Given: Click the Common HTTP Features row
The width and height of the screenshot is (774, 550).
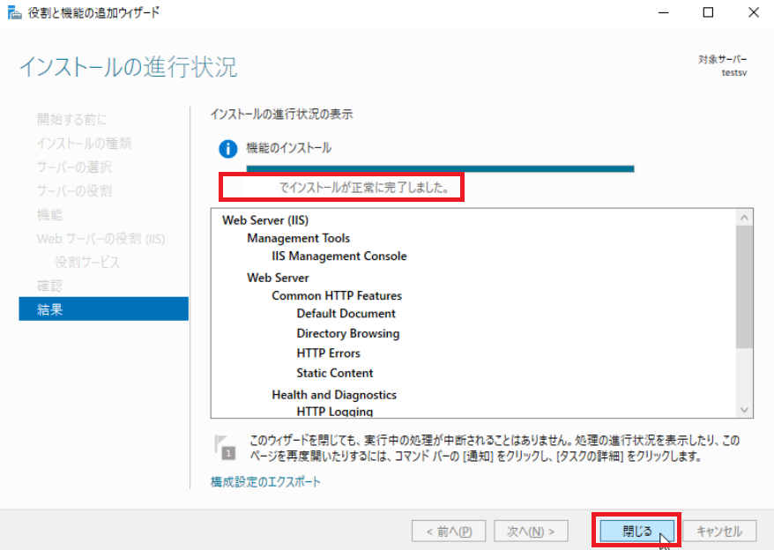Looking at the screenshot, I should pos(337,296).
